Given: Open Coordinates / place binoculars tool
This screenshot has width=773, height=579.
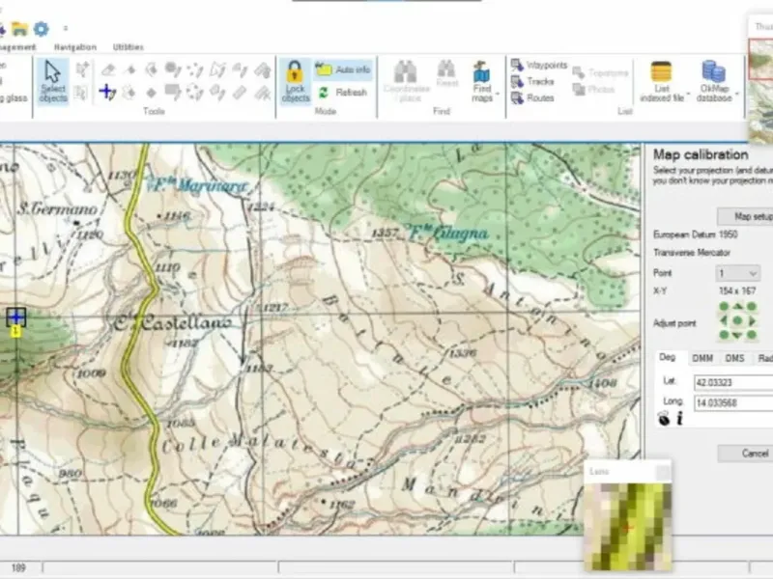Looking at the screenshot, I should (407, 81).
